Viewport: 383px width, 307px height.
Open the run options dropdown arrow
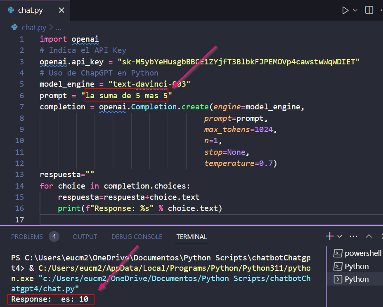pos(355,10)
